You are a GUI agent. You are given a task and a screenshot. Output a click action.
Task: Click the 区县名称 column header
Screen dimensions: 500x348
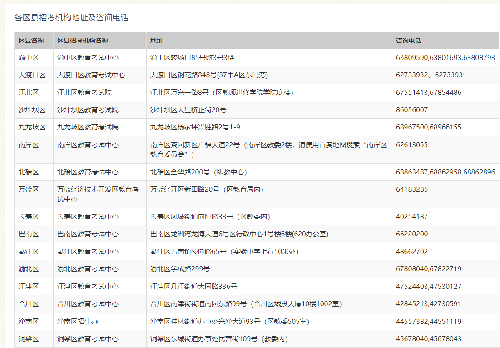point(31,40)
